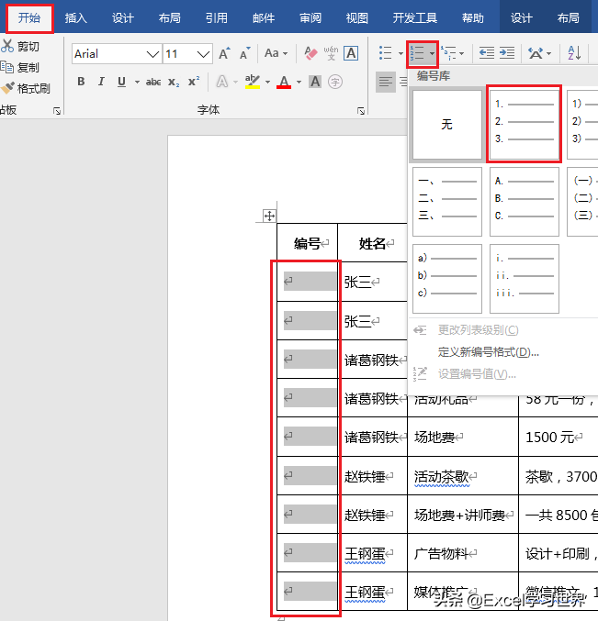Toggle underline formatting
598x621 pixels.
(x=121, y=82)
